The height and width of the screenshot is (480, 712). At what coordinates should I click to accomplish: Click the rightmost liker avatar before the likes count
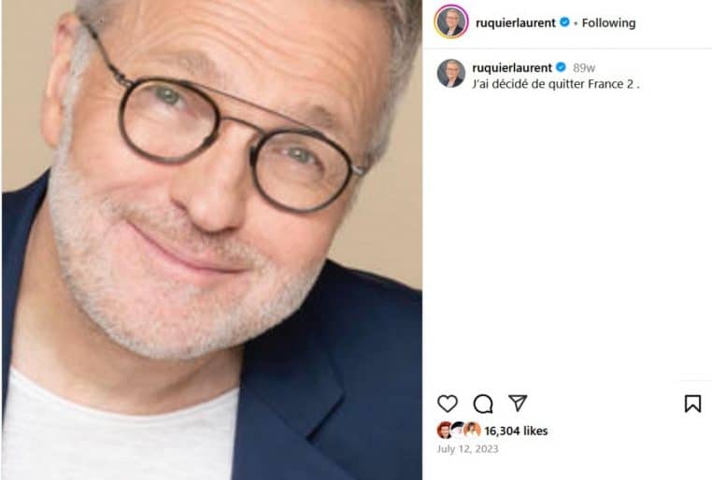tap(473, 431)
